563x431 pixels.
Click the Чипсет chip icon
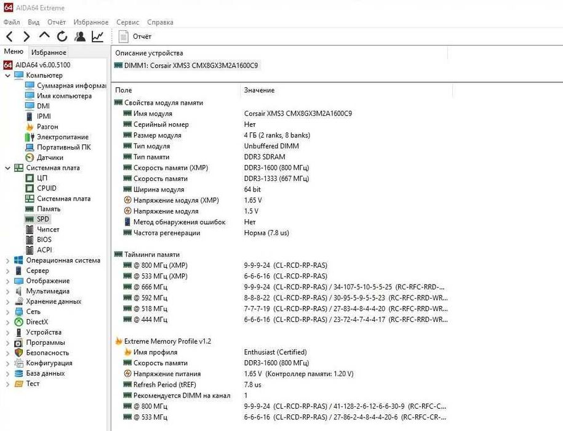click(30, 230)
